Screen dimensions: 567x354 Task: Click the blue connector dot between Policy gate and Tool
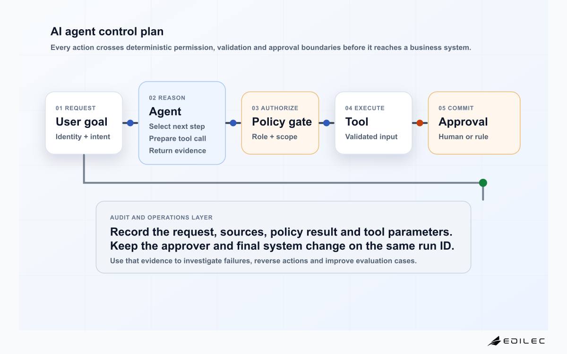click(326, 123)
